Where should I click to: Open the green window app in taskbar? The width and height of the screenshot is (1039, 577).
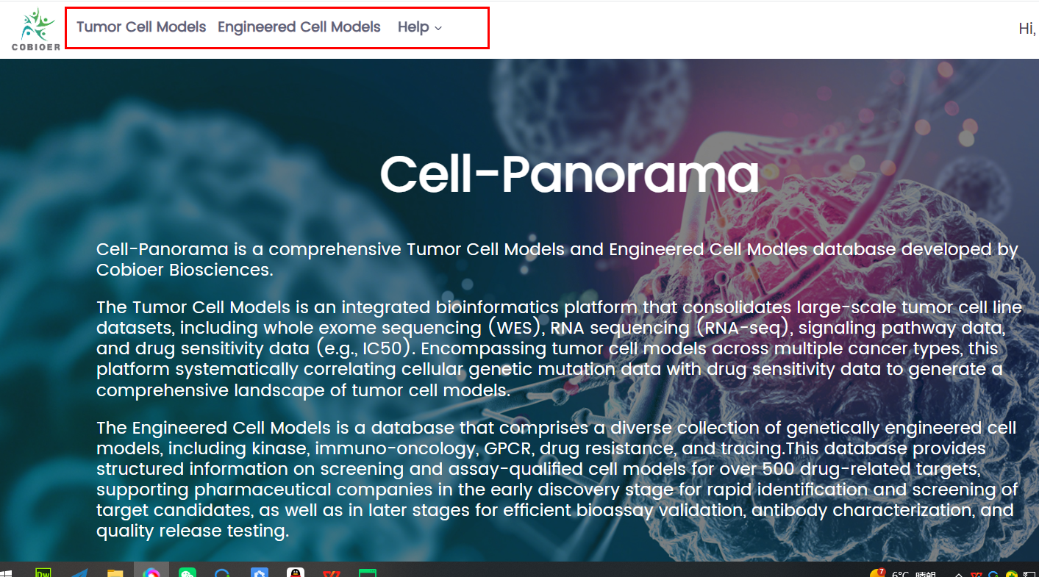(367, 572)
